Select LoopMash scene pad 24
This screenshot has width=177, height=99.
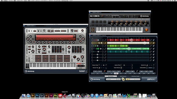coord(153,73)
